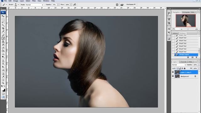Open the layer Opacity arrow
This screenshot has width=201, height=113.
(198, 65)
